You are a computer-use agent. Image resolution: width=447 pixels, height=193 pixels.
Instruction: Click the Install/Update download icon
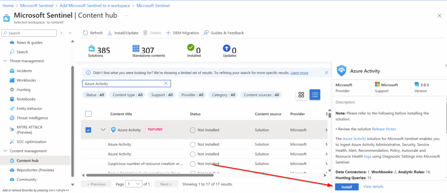(110, 33)
